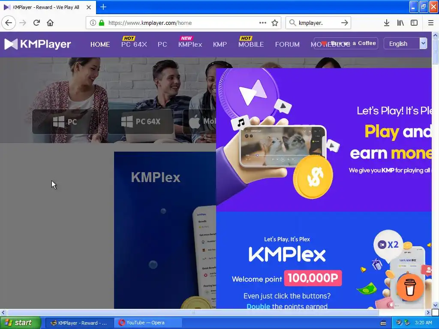
Task: Reload the KMPlayer page
Action: [x=36, y=23]
